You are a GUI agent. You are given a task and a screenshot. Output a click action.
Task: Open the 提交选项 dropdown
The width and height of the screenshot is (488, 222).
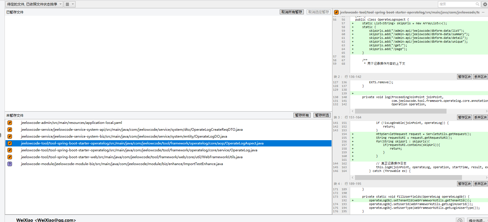point(477,220)
